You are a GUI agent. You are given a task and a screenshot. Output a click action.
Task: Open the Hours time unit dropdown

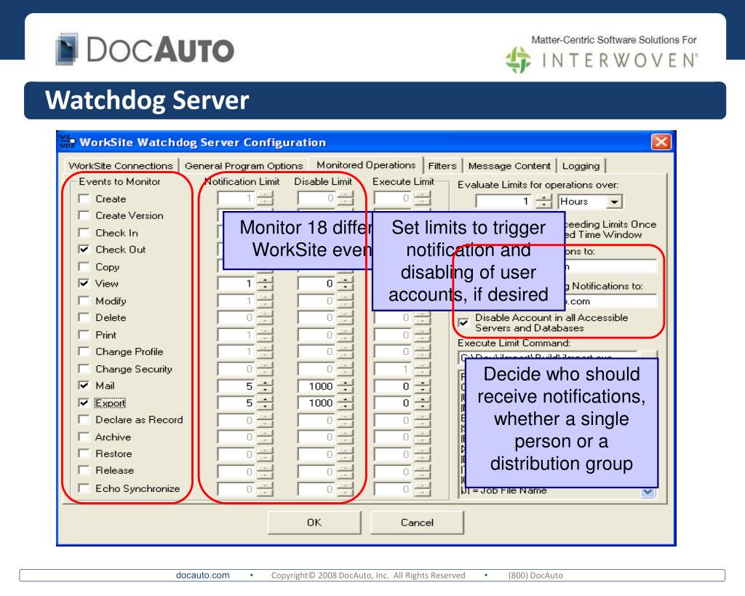pos(614,202)
